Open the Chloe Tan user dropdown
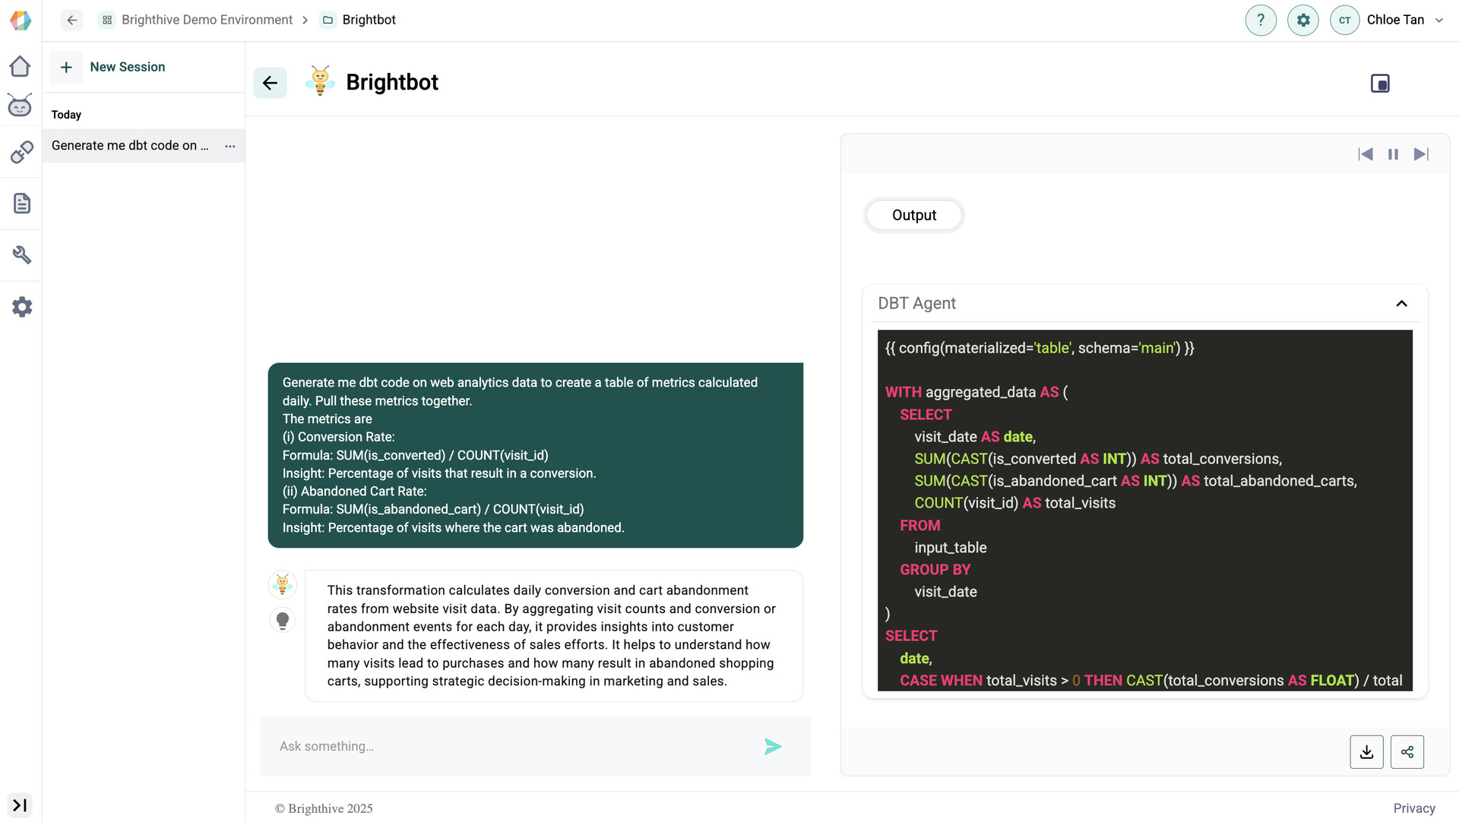 pos(1438,21)
